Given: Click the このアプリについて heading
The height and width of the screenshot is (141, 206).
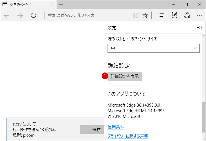Looking at the screenshot, I should click(x=127, y=94).
